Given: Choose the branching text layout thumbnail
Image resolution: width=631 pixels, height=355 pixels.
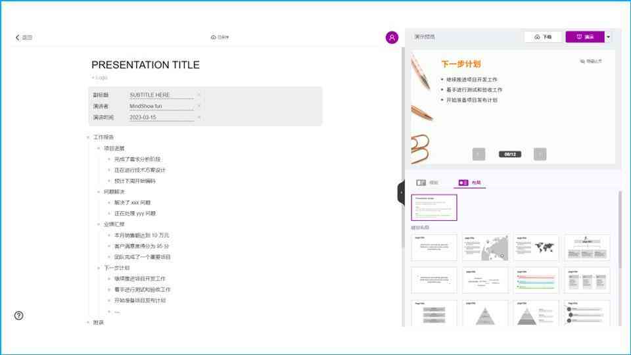Looking at the screenshot, I should click(485, 281).
